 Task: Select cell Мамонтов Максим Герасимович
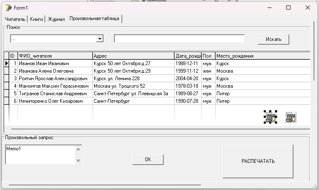click(55, 86)
